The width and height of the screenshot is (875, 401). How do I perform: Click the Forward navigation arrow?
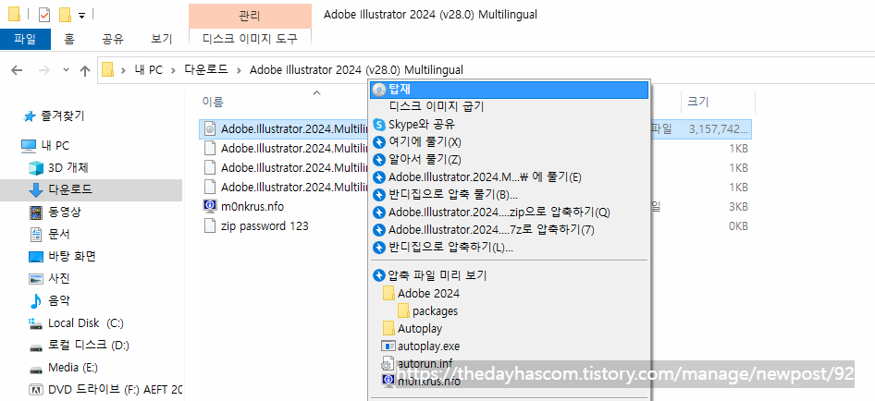point(44,70)
